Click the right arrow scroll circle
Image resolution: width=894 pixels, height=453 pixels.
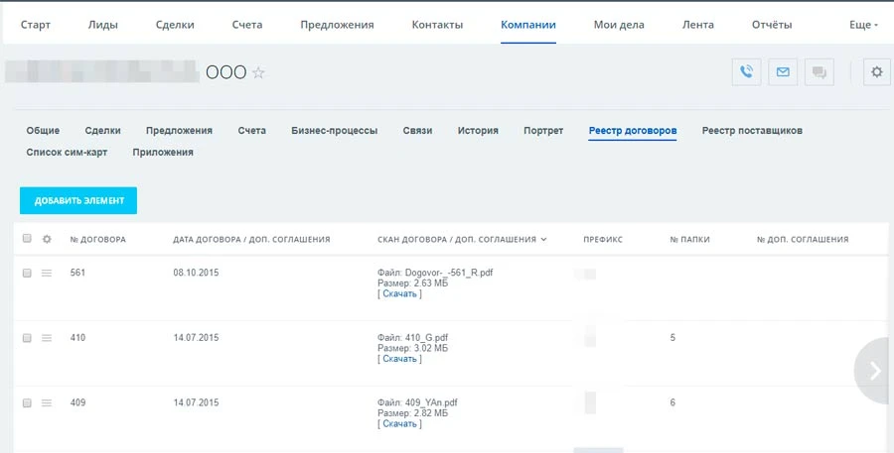(874, 371)
